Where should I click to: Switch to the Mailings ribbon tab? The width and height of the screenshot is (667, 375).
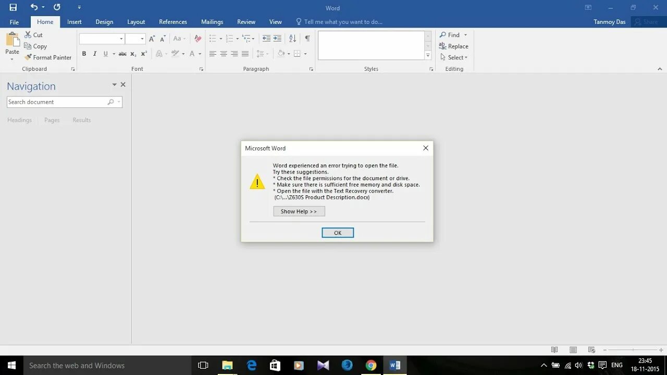212,22
